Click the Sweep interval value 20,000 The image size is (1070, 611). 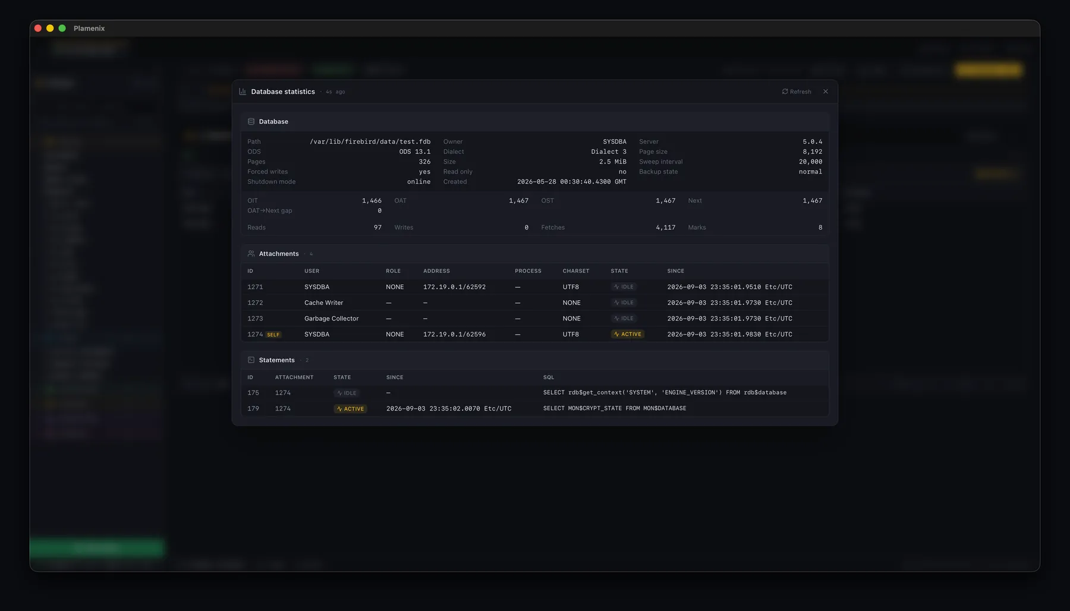(811, 162)
